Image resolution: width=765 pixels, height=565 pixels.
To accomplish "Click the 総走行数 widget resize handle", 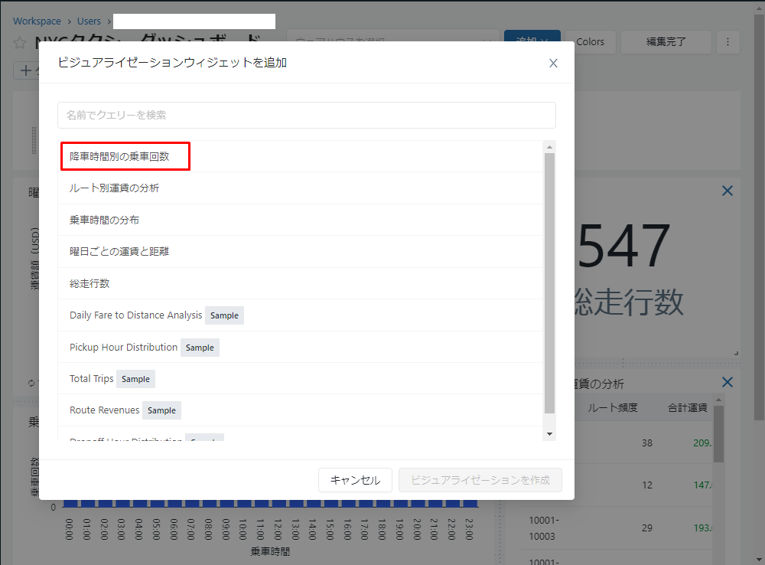I will click(736, 353).
